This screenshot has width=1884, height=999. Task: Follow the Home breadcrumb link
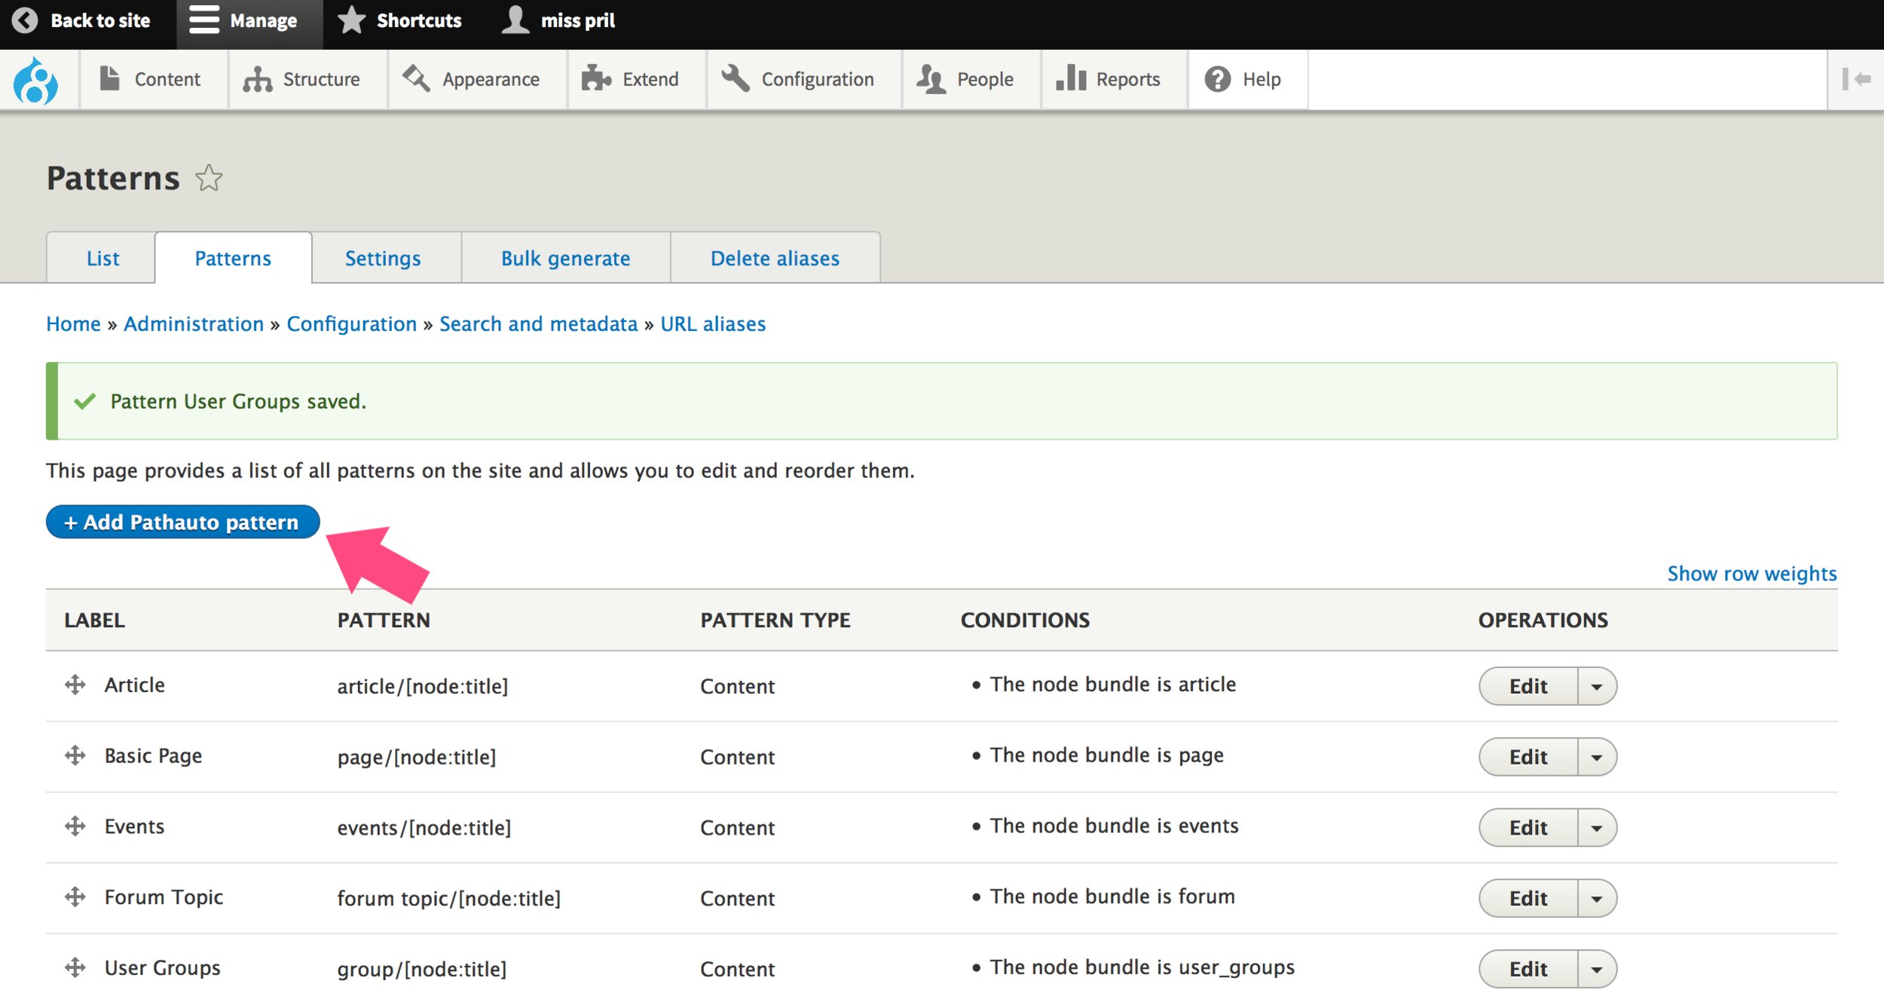click(73, 323)
